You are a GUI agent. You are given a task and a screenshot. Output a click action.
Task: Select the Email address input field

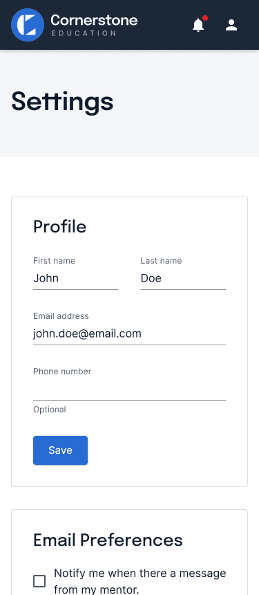(130, 334)
